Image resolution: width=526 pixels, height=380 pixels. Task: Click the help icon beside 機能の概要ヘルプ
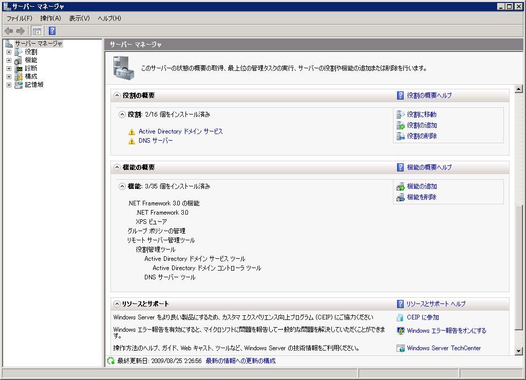pos(400,167)
